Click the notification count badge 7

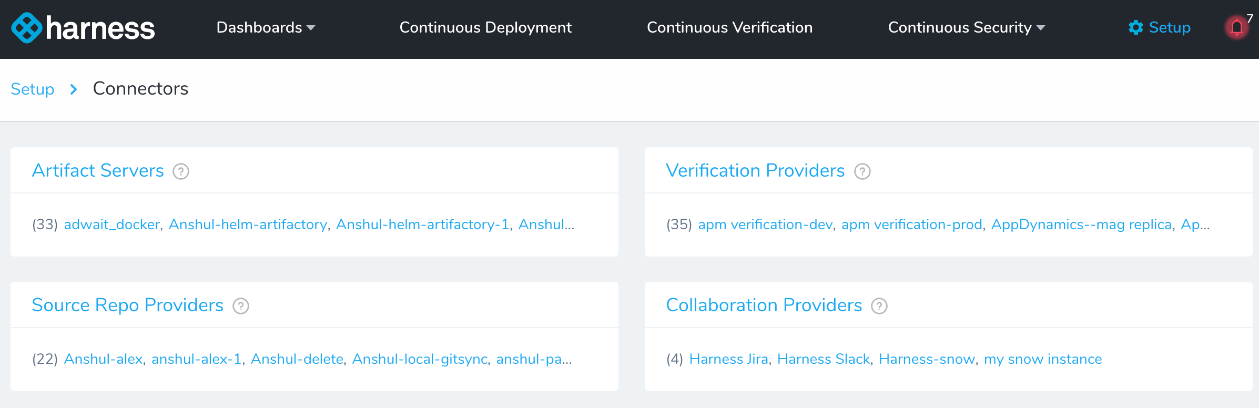(1250, 18)
